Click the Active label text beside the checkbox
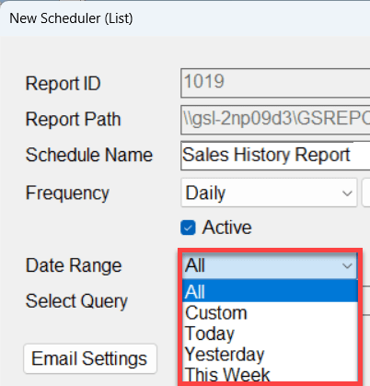This screenshot has width=370, height=386. 226,228
